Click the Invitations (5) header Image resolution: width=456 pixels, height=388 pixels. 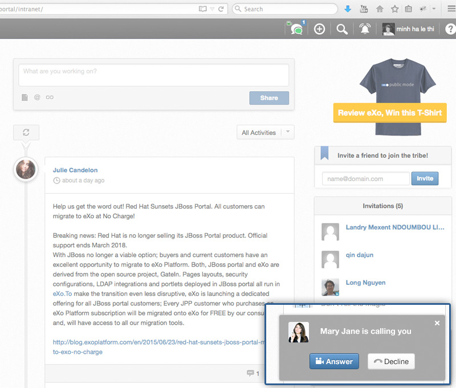(x=382, y=206)
